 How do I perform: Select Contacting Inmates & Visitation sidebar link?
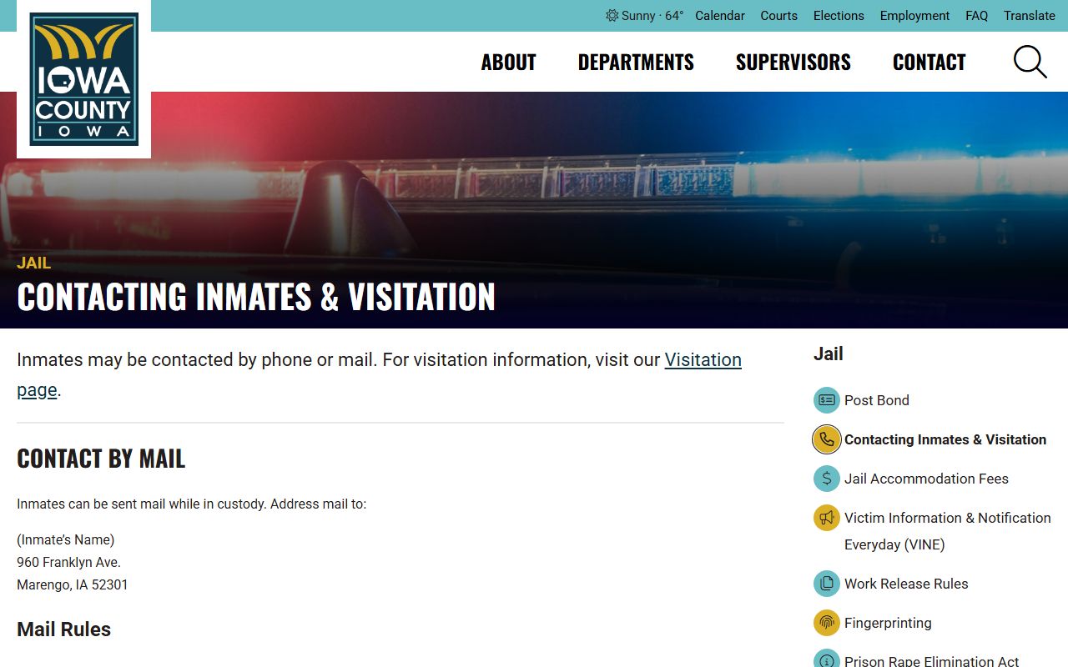(945, 439)
